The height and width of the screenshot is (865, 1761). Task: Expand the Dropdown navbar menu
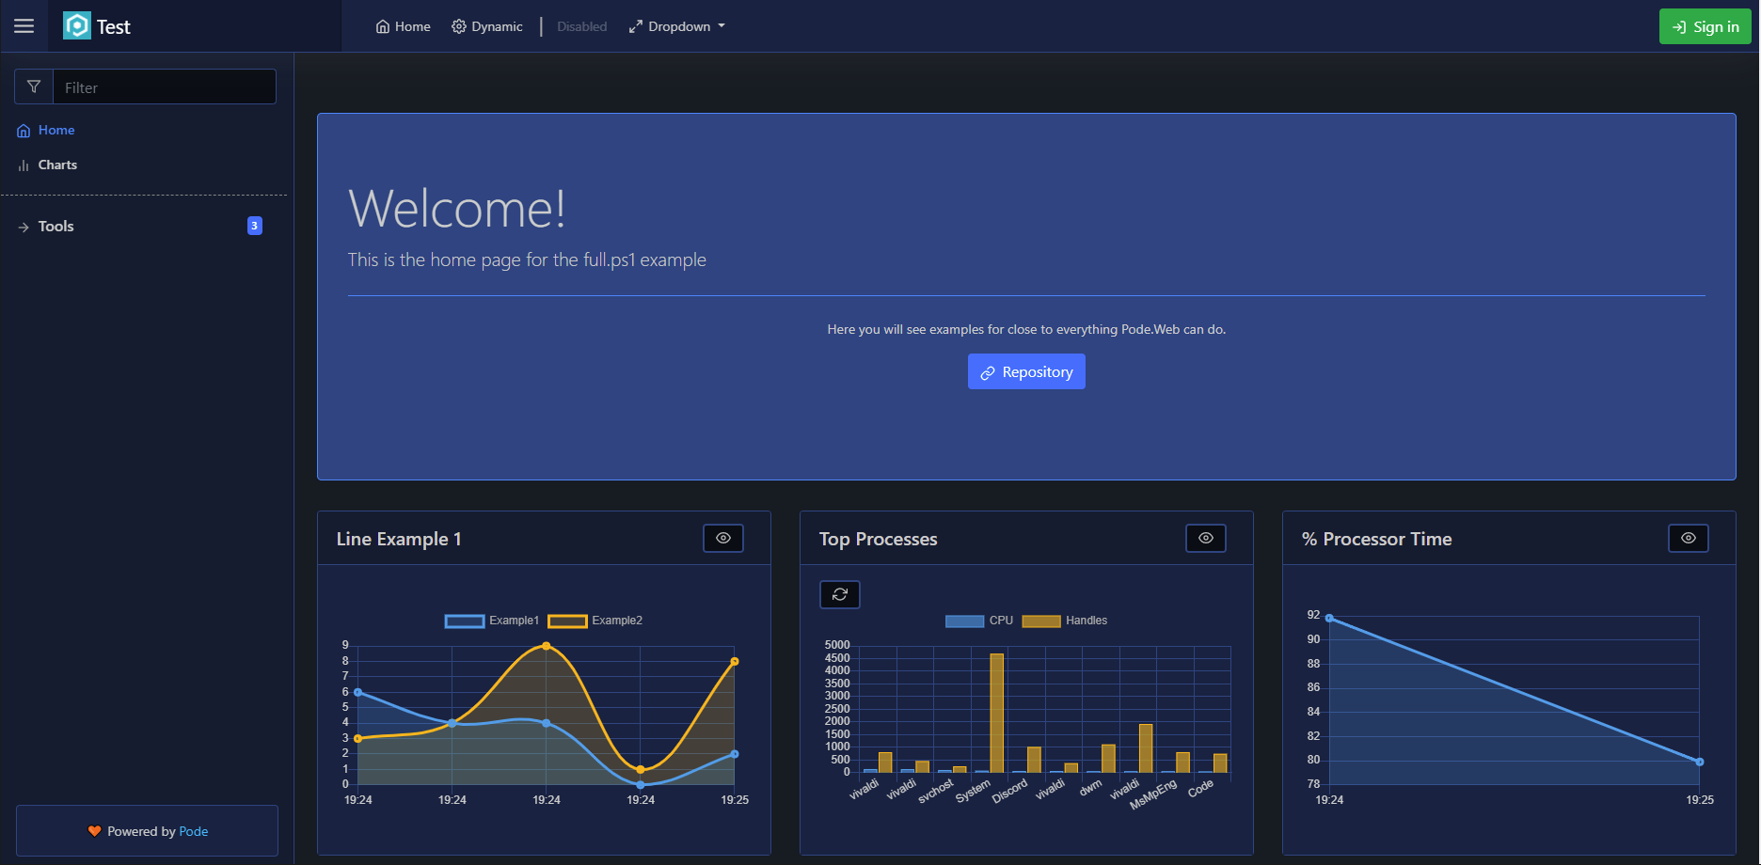pos(677,26)
